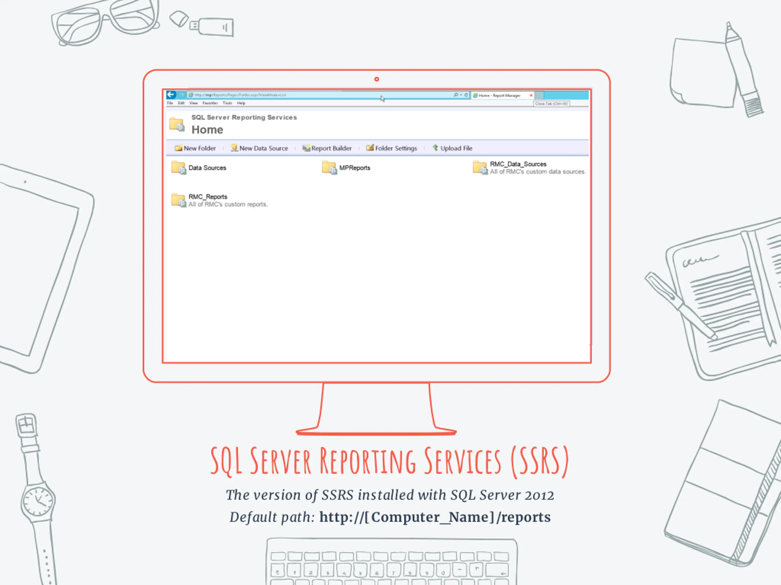Open the MPReports folder link
The image size is (781, 585).
pyautogui.click(x=355, y=168)
